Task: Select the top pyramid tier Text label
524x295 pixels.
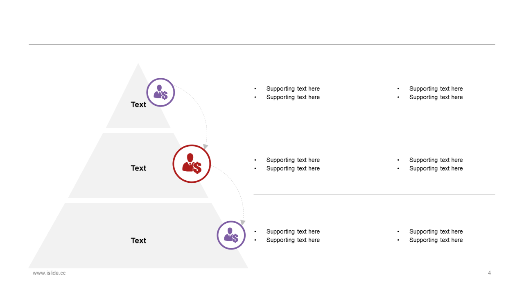Action: click(x=138, y=104)
